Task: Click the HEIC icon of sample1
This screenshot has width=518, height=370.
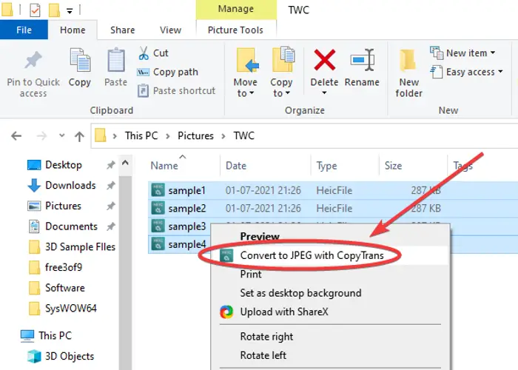Action: pyautogui.click(x=158, y=190)
